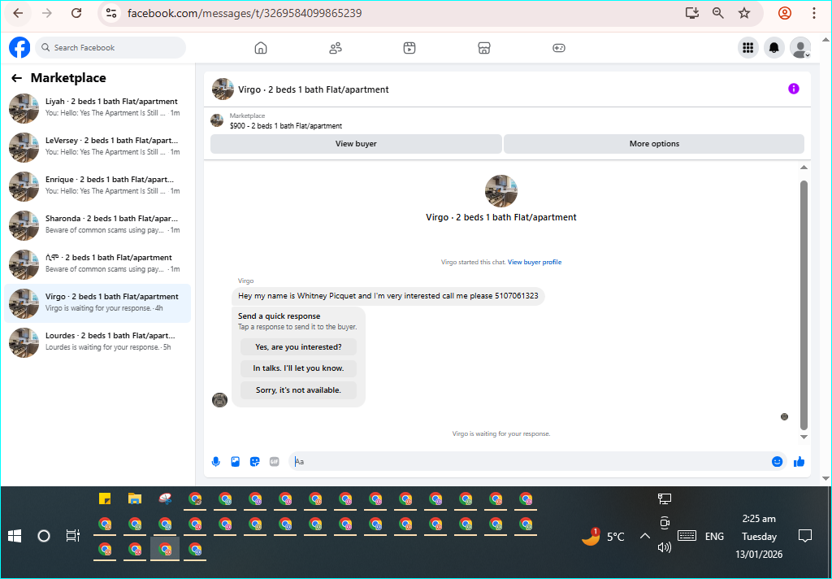
Task: Open the LeVersey conversation
Action: [x=97, y=146]
